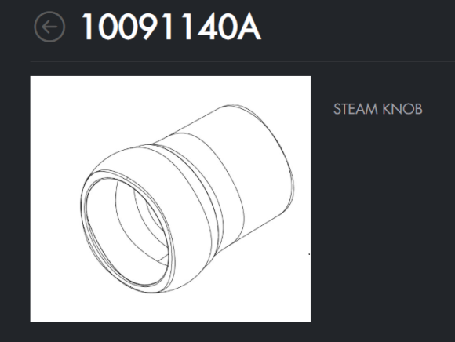This screenshot has height=342, width=455.
Task: Click the small black dot in the drawing's margin
Action: [309, 254]
